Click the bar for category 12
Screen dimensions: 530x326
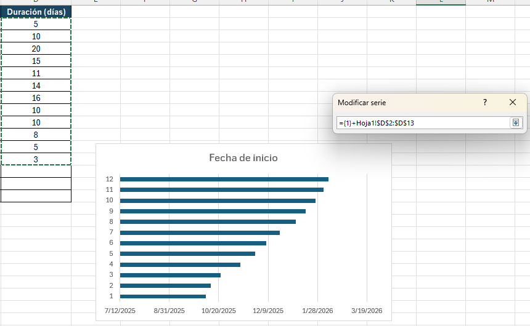point(224,179)
